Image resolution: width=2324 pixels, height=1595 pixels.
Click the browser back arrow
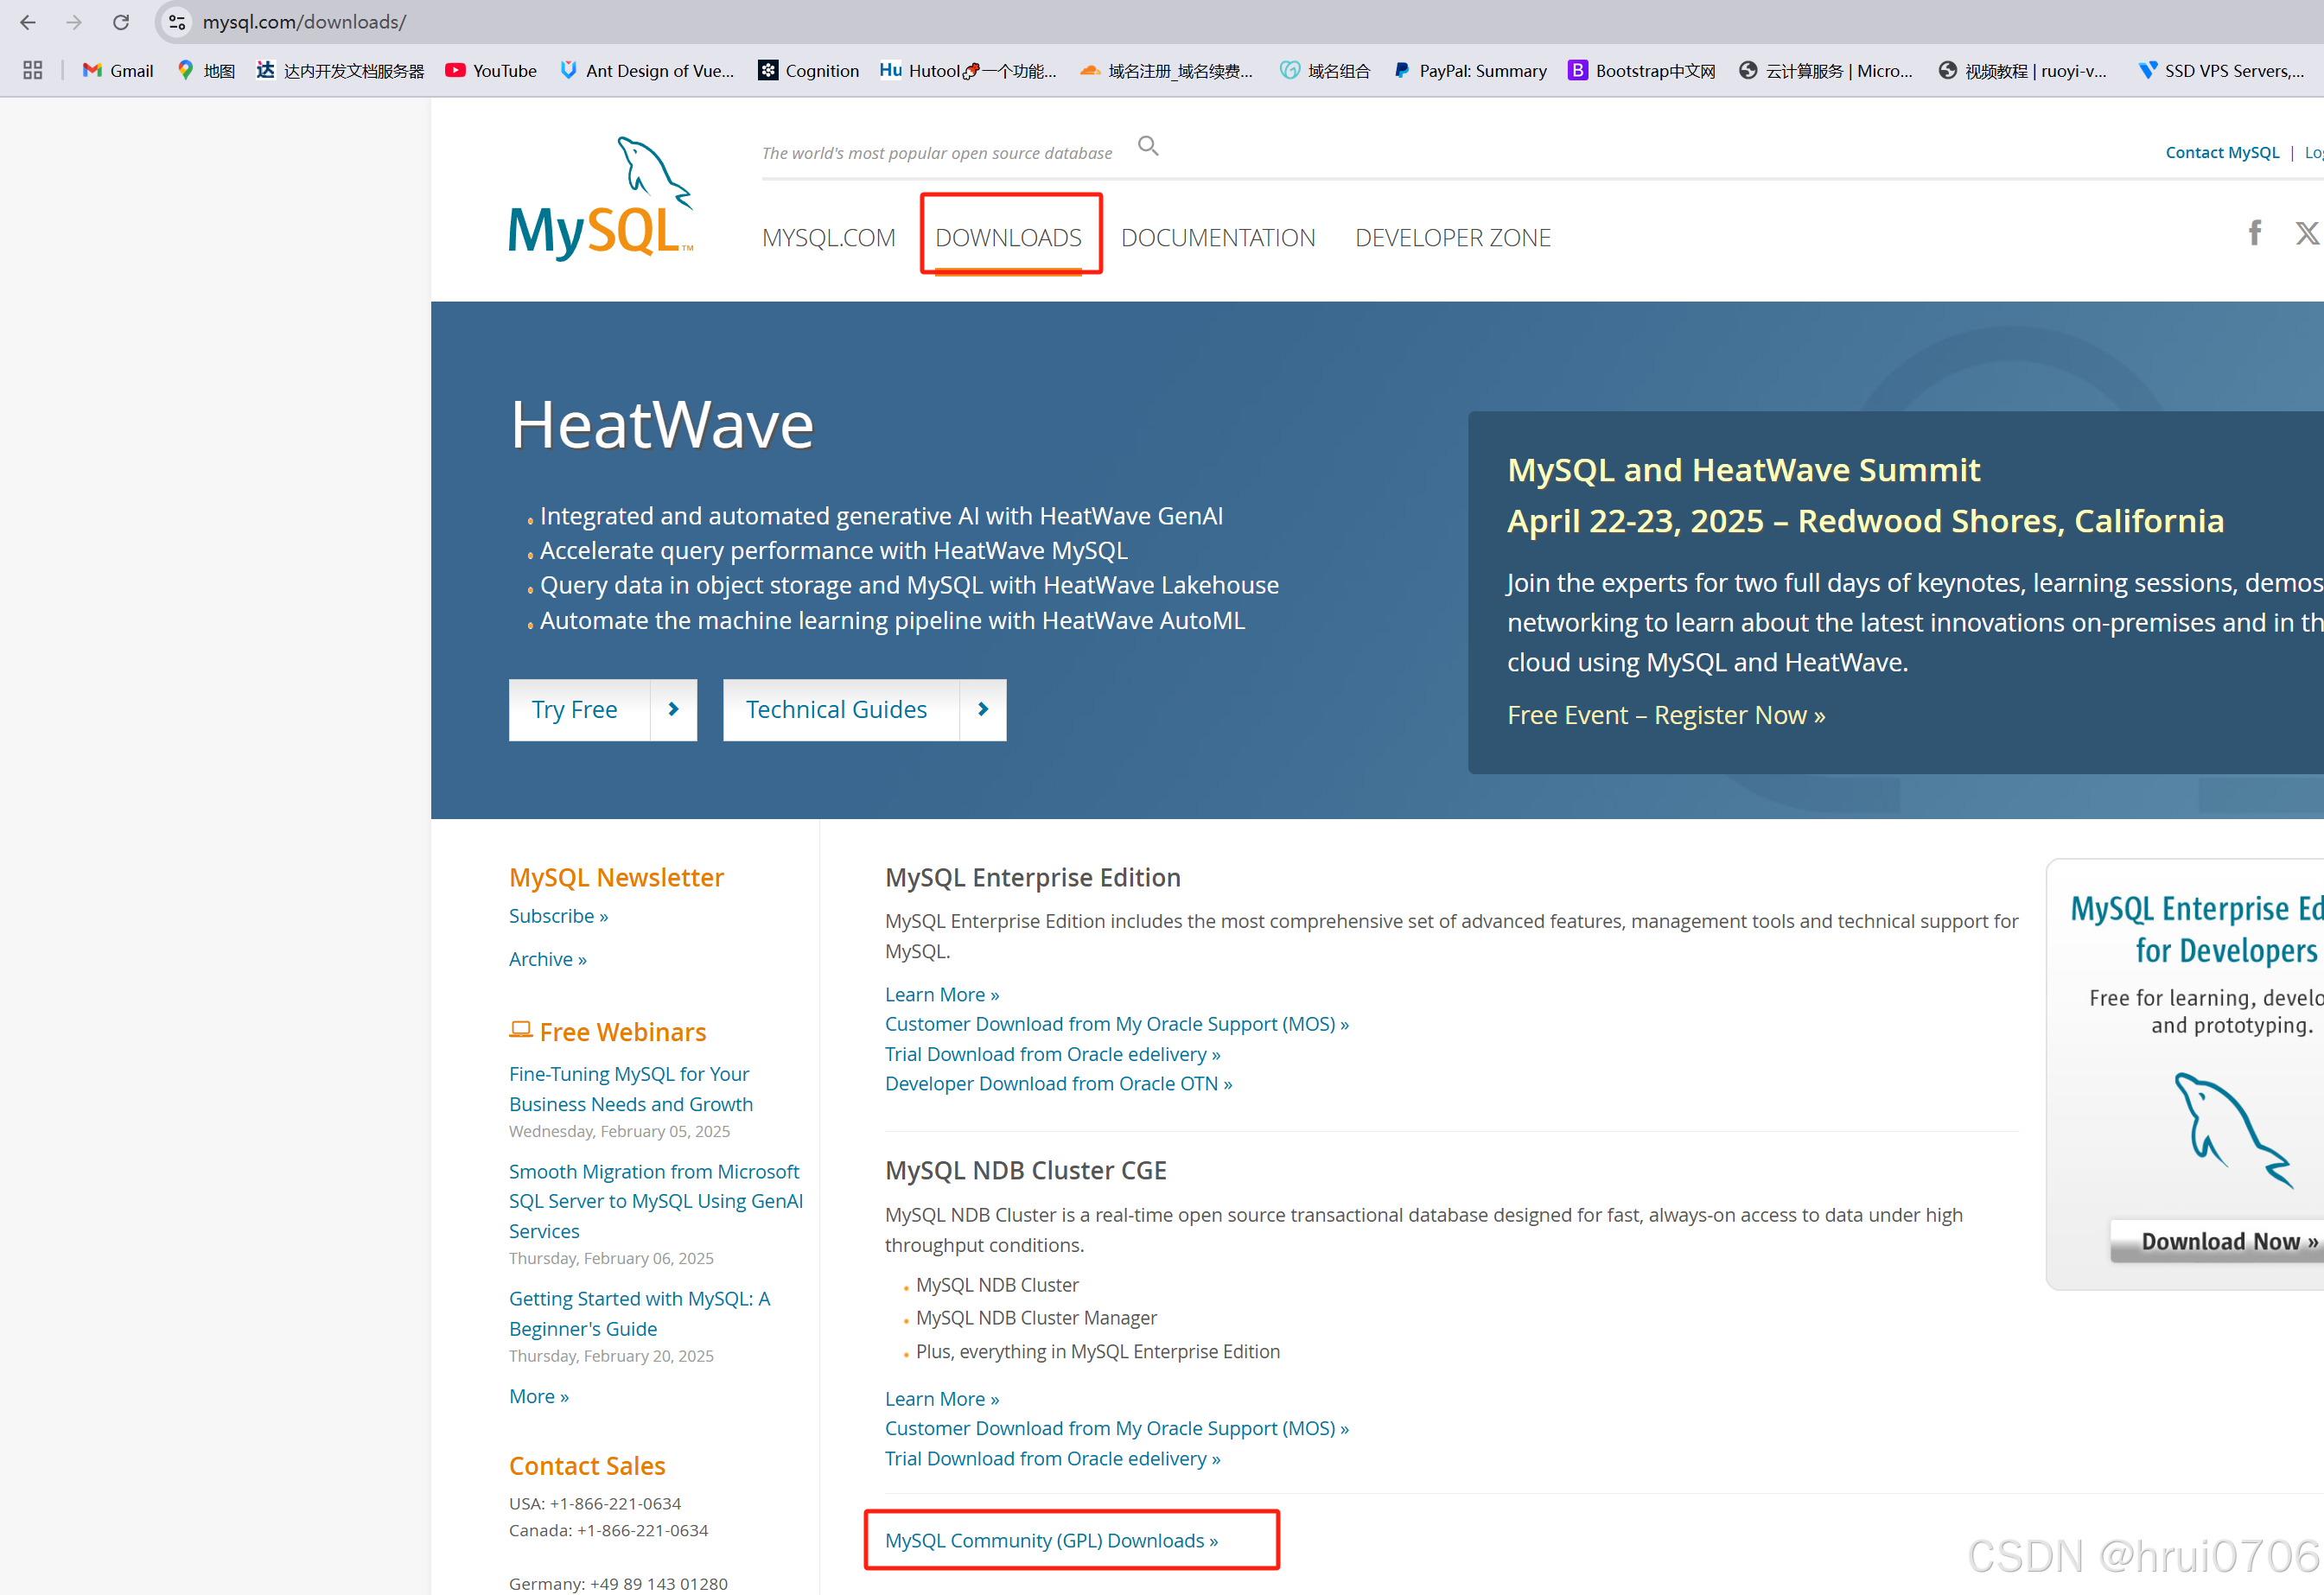[x=28, y=22]
